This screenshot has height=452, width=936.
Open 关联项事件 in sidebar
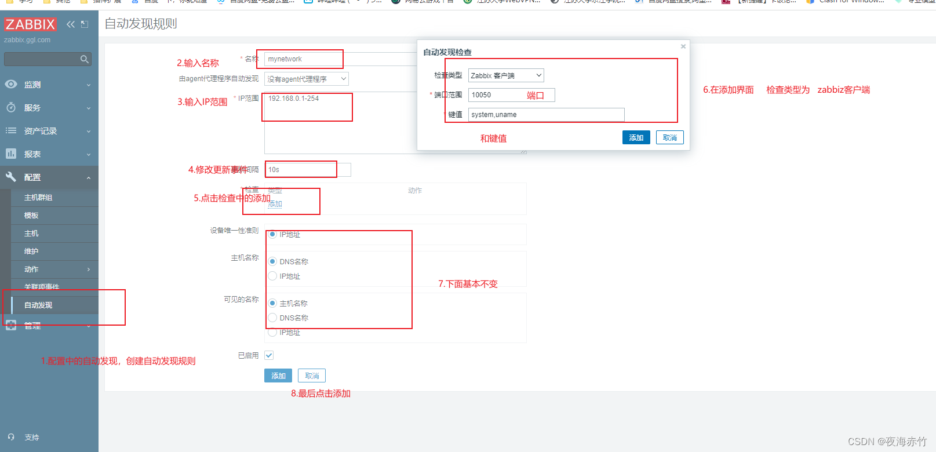pos(42,287)
